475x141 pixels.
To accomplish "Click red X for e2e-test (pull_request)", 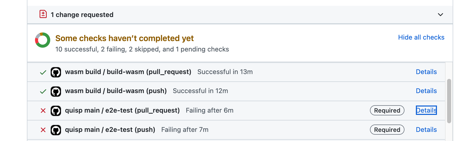I will 43,111.
